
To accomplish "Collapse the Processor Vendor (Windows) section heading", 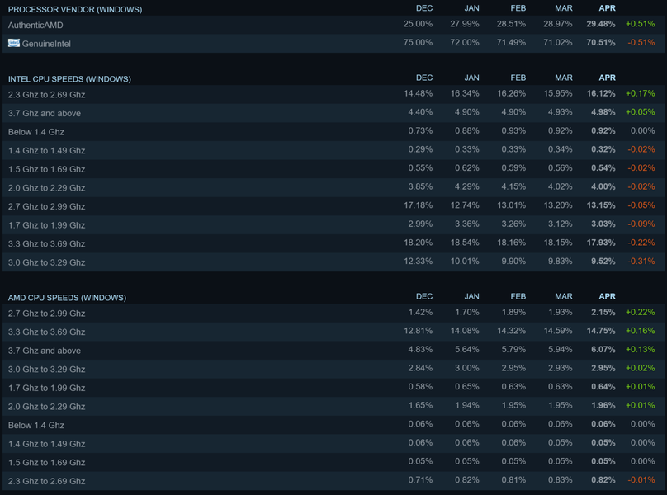I will (x=74, y=9).
